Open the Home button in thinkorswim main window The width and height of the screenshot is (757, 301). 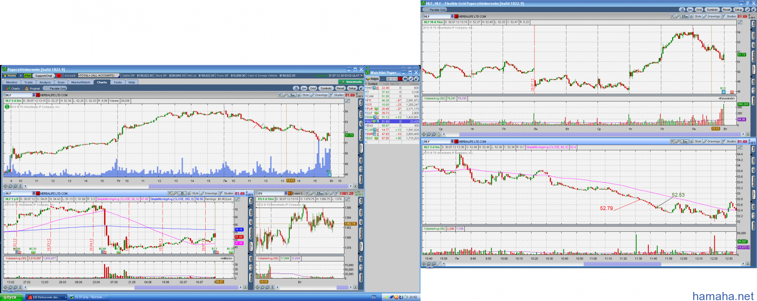point(10,76)
